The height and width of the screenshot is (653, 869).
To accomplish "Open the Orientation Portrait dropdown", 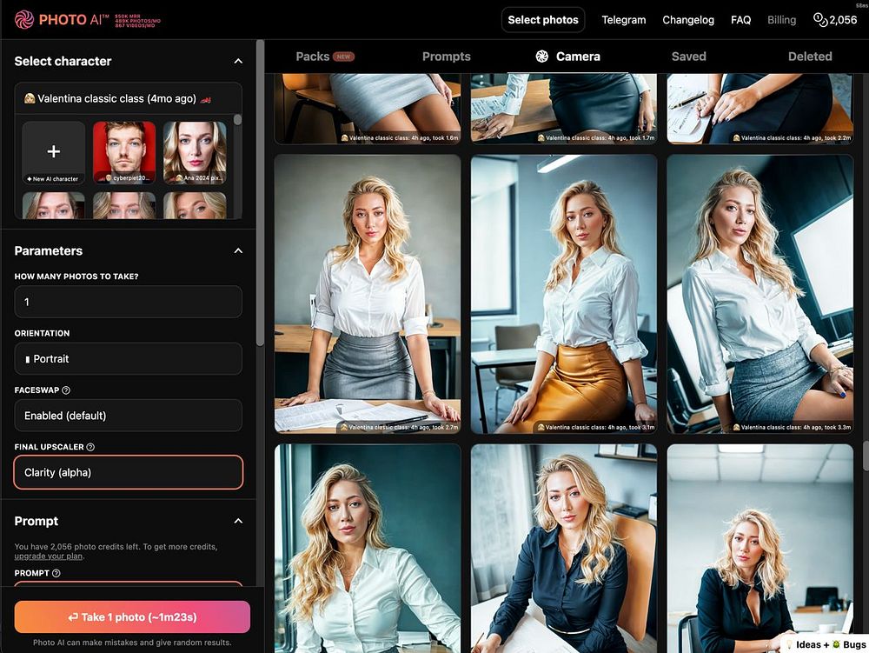I will click(128, 358).
